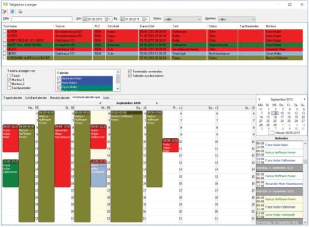This screenshot has width=309, height=227.
Task: Switch to Tageskalender tab
Action: [x=13, y=98]
